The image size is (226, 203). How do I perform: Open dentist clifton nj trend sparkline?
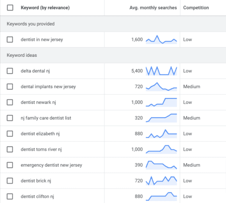tap(161, 196)
